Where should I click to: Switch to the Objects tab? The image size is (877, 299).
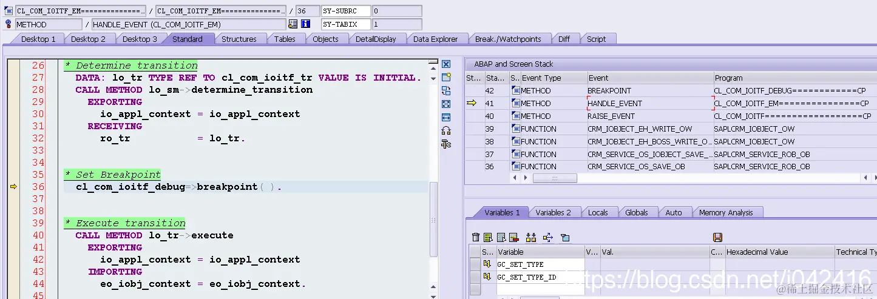(325, 39)
